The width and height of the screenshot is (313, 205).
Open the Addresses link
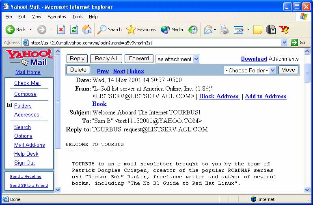(27, 114)
